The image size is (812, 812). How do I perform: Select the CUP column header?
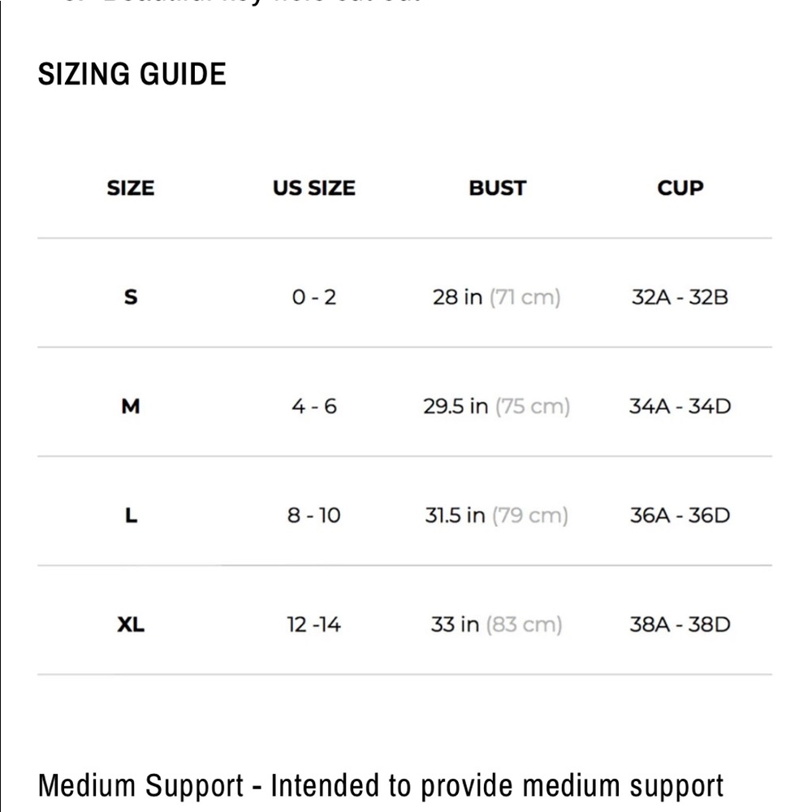(x=680, y=188)
